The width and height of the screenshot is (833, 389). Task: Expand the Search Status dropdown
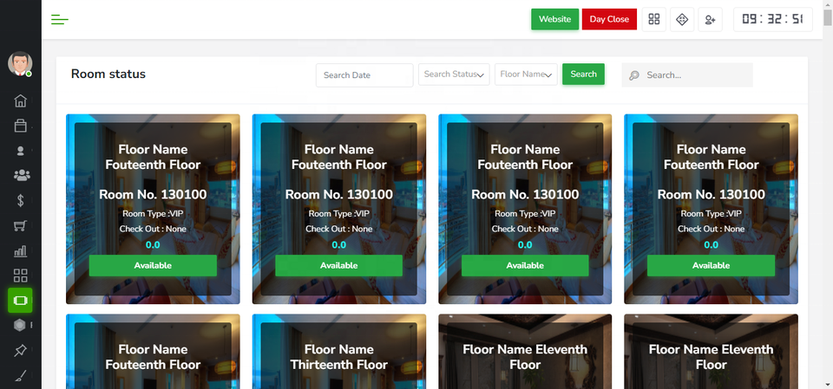pos(454,75)
